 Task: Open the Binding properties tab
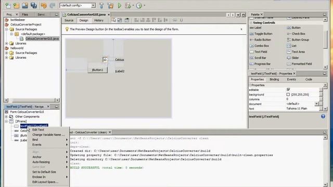pos(274,79)
